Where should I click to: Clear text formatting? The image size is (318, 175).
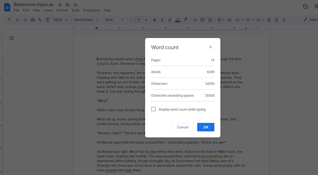tap(284, 20)
